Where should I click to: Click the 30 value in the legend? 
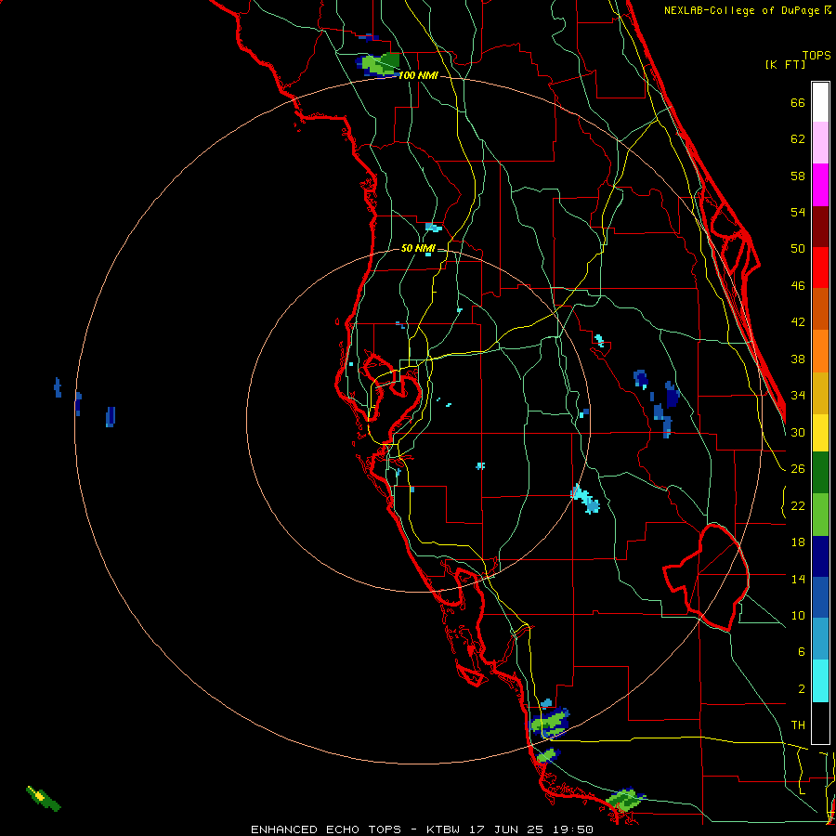click(798, 432)
